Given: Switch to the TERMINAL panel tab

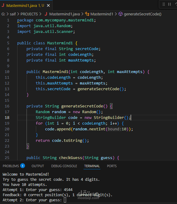Looking at the screenshot, I should coord(92,166).
